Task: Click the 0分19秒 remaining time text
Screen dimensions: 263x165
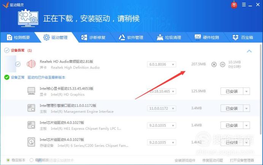Action: click(234, 67)
